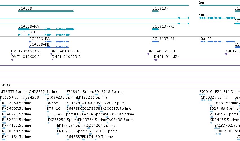Click the RH11184.5prime EST label
This screenshot has width=240, height=141.
click(16, 137)
